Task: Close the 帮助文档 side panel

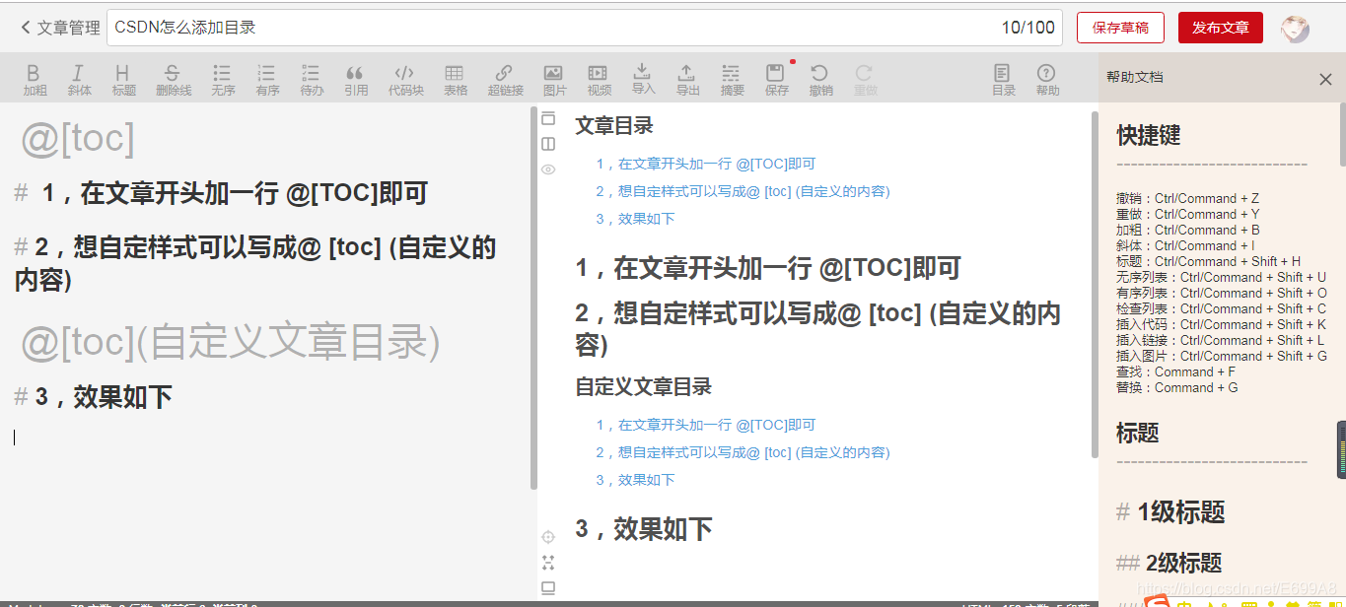Action: 1325,80
